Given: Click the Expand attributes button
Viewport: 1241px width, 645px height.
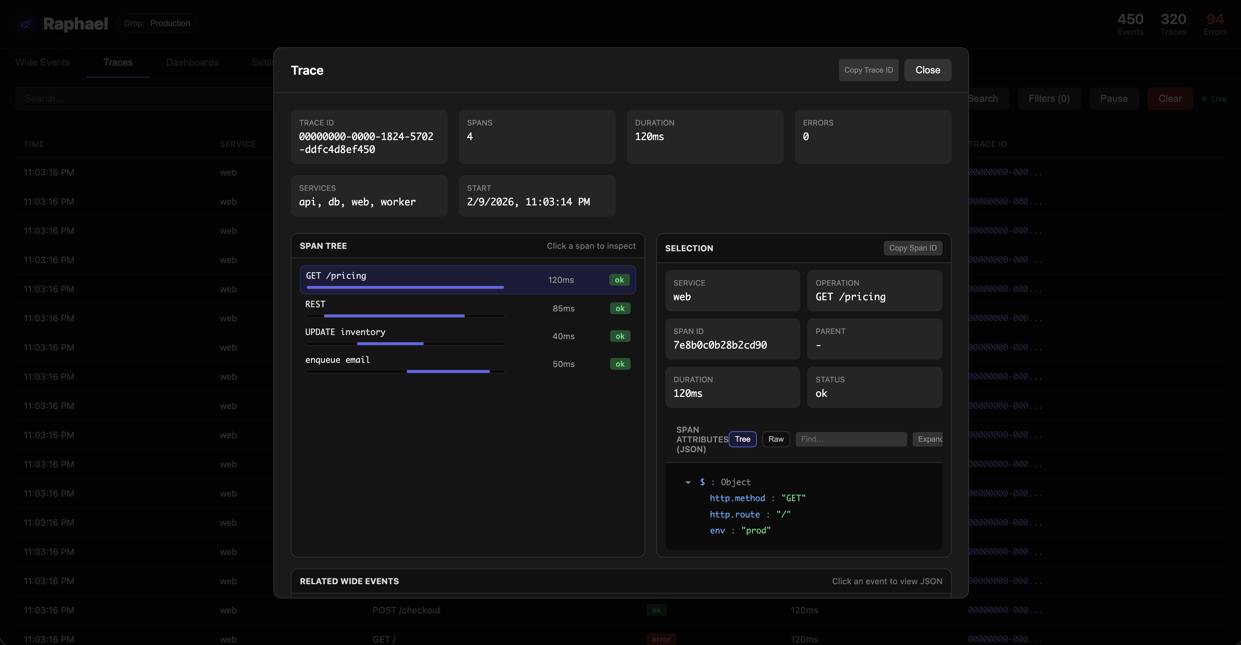Looking at the screenshot, I should pyautogui.click(x=928, y=439).
